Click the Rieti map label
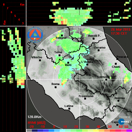This screenshot has height=132, width=132. pos(68,65)
